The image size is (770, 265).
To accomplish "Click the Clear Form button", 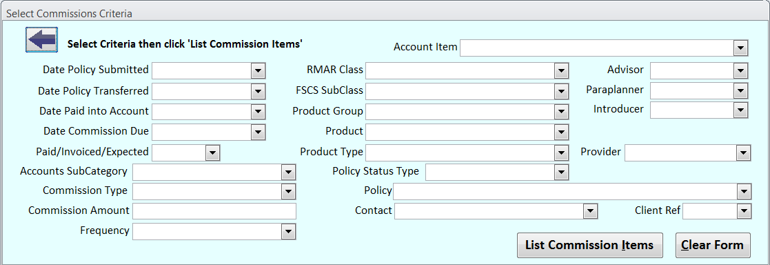I will coord(713,245).
